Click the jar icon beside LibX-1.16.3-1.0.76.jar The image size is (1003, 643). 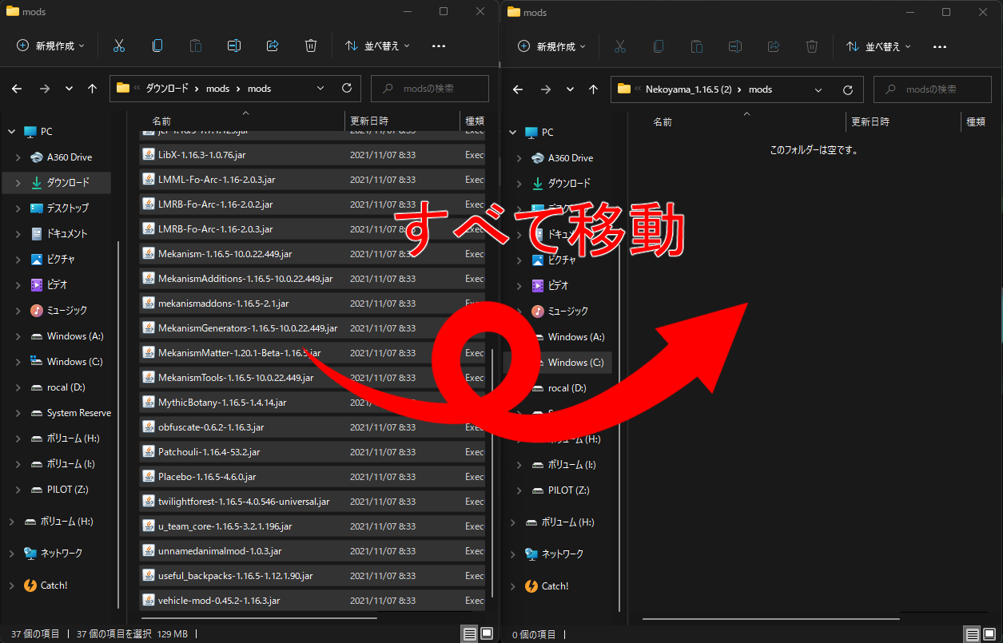[x=148, y=154]
